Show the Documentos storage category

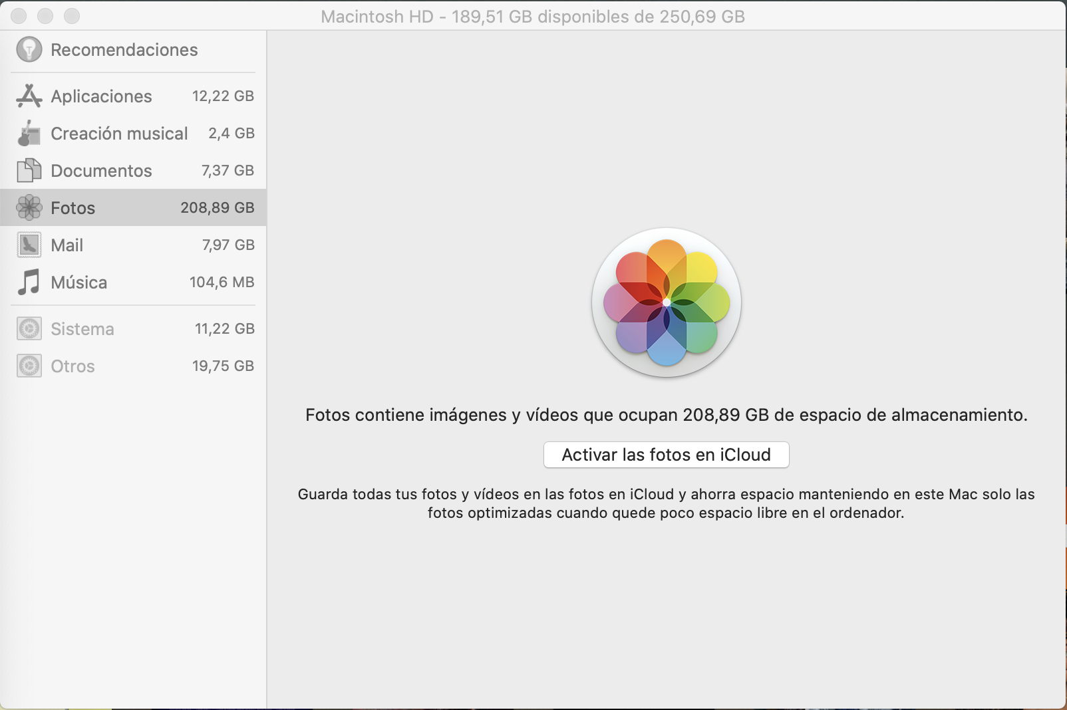[133, 170]
